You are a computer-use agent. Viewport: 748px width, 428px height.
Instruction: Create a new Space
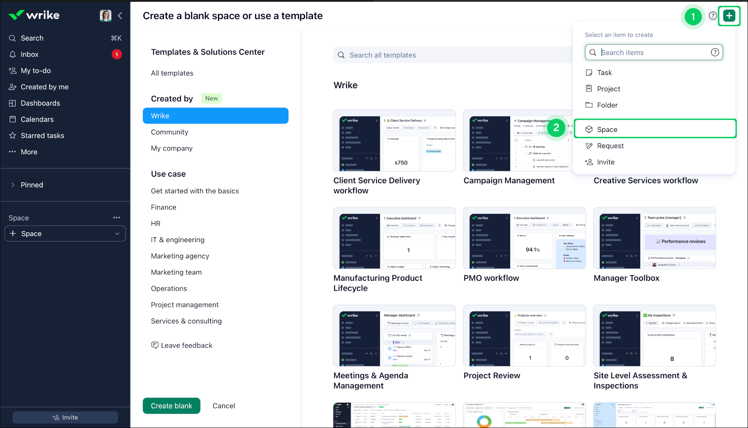click(655, 129)
